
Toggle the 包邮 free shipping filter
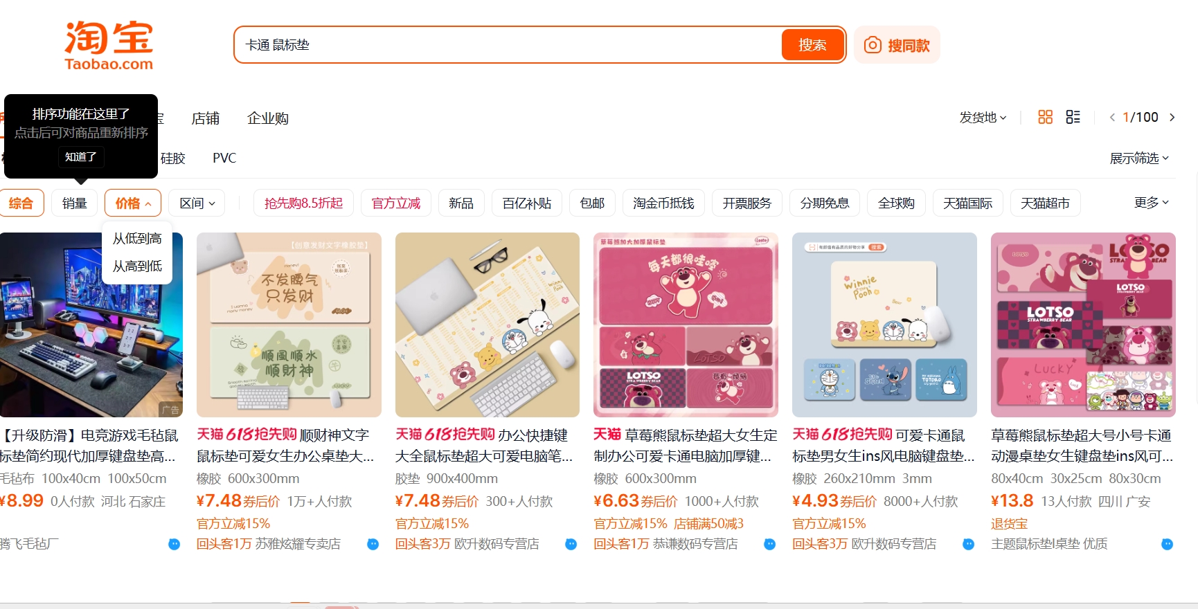[592, 203]
